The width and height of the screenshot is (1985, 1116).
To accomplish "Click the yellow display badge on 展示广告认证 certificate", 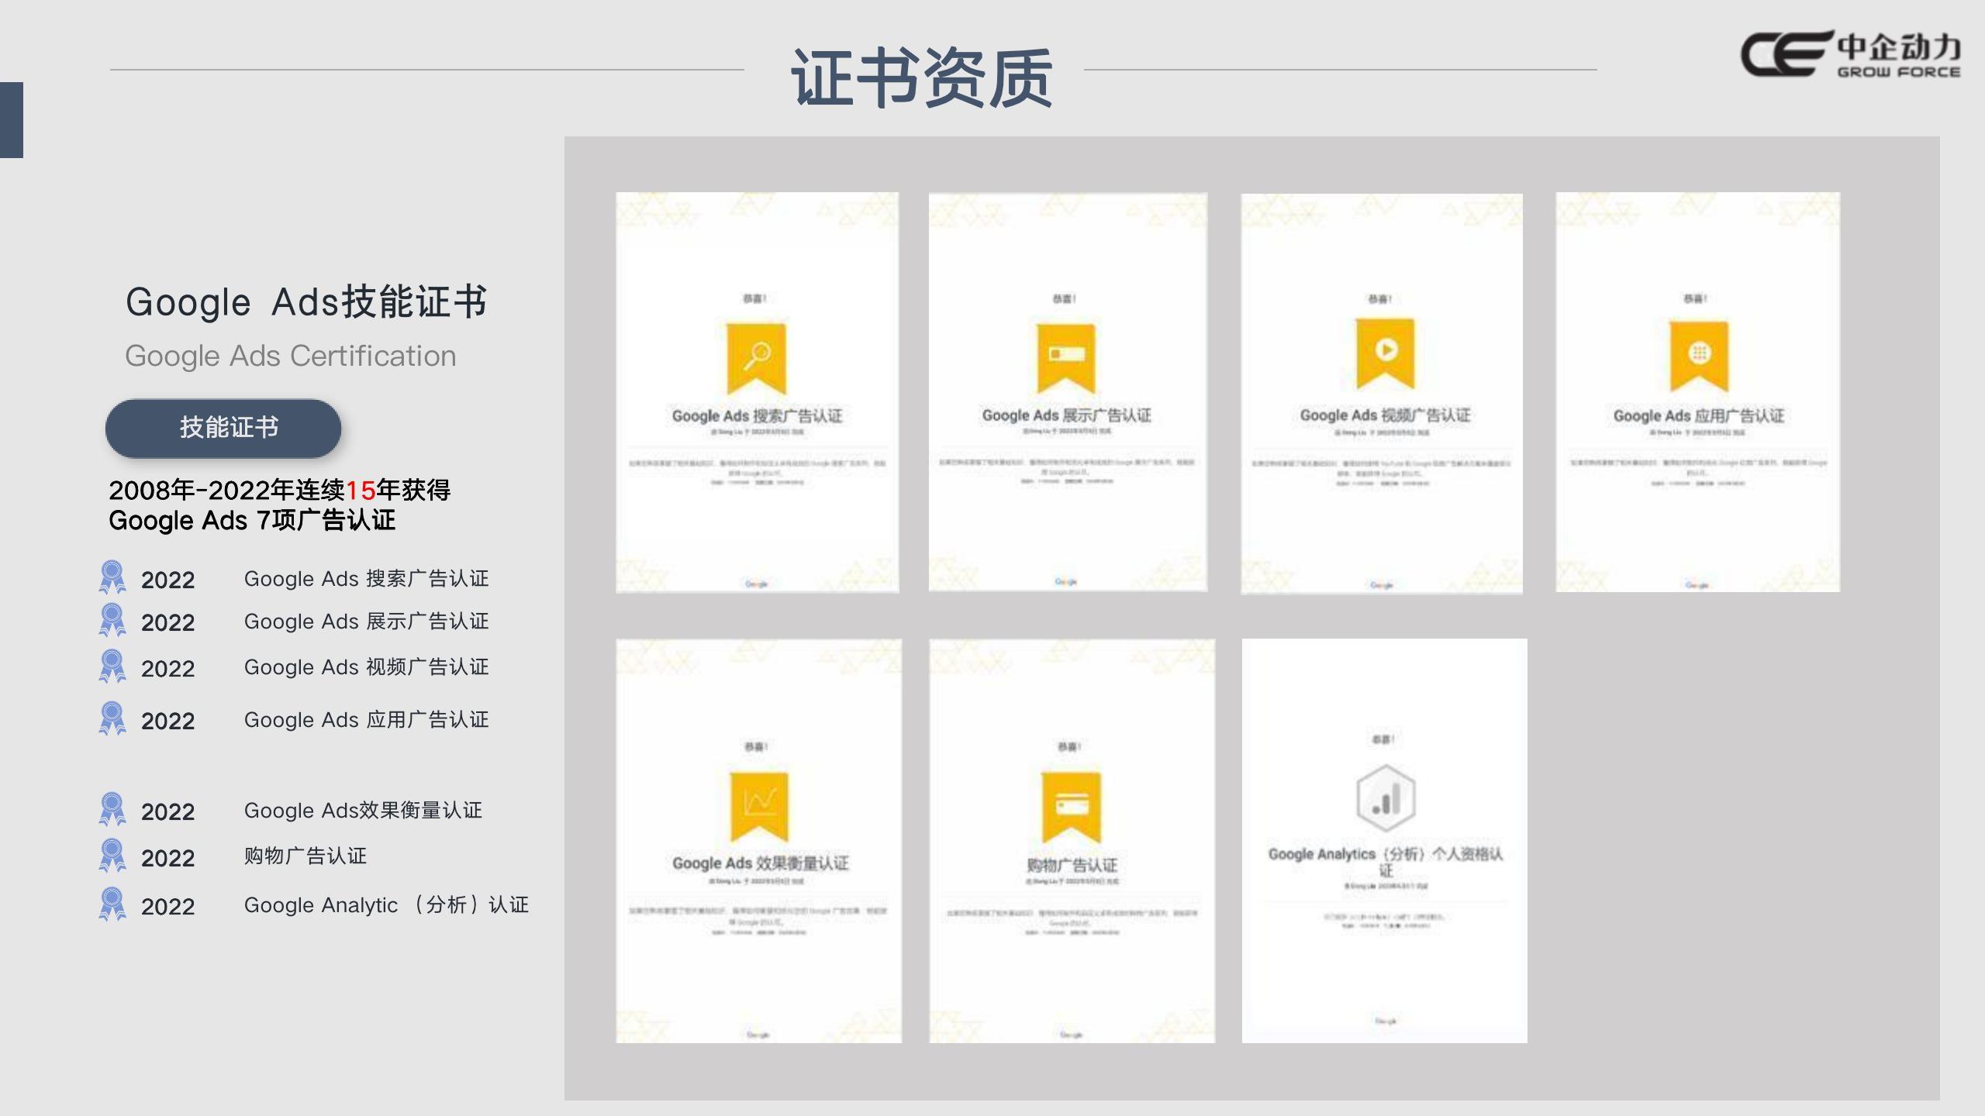I will pyautogui.click(x=1066, y=357).
